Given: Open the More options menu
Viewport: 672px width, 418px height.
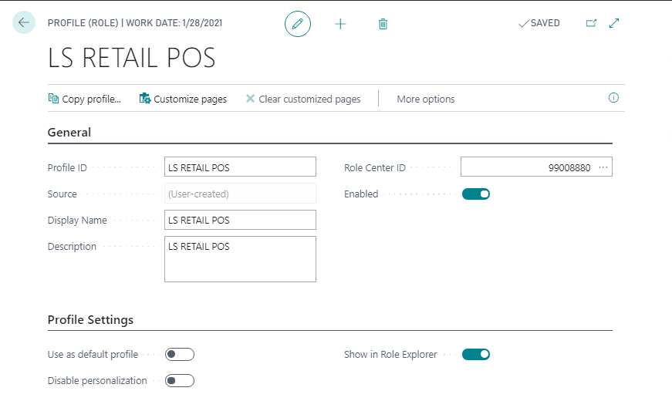Looking at the screenshot, I should [x=425, y=99].
